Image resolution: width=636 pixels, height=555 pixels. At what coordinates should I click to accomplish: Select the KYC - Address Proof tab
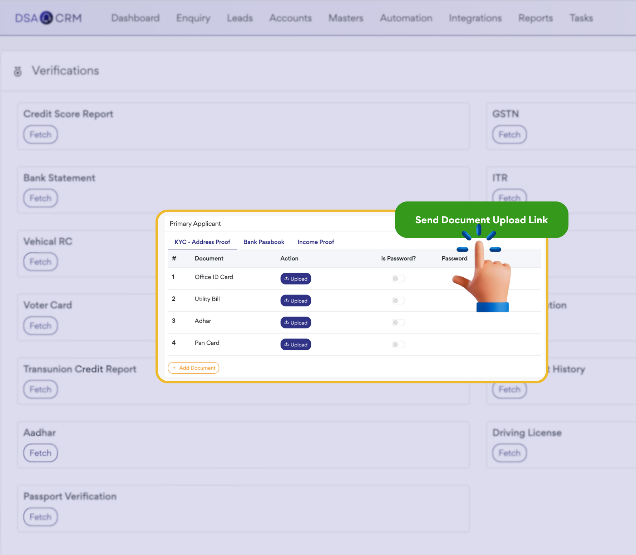point(202,242)
